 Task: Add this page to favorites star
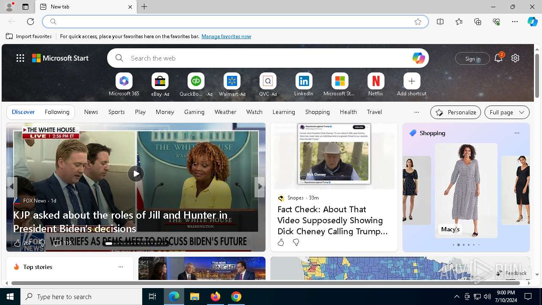(418, 22)
